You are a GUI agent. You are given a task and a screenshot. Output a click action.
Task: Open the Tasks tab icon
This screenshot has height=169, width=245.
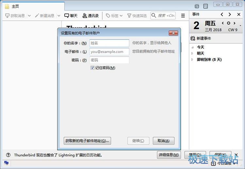(205, 6)
